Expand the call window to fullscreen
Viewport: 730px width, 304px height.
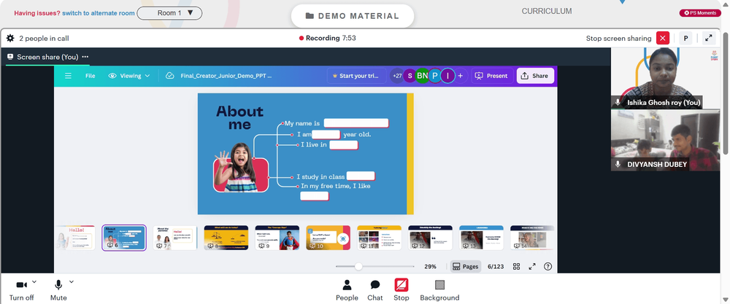pyautogui.click(x=709, y=38)
